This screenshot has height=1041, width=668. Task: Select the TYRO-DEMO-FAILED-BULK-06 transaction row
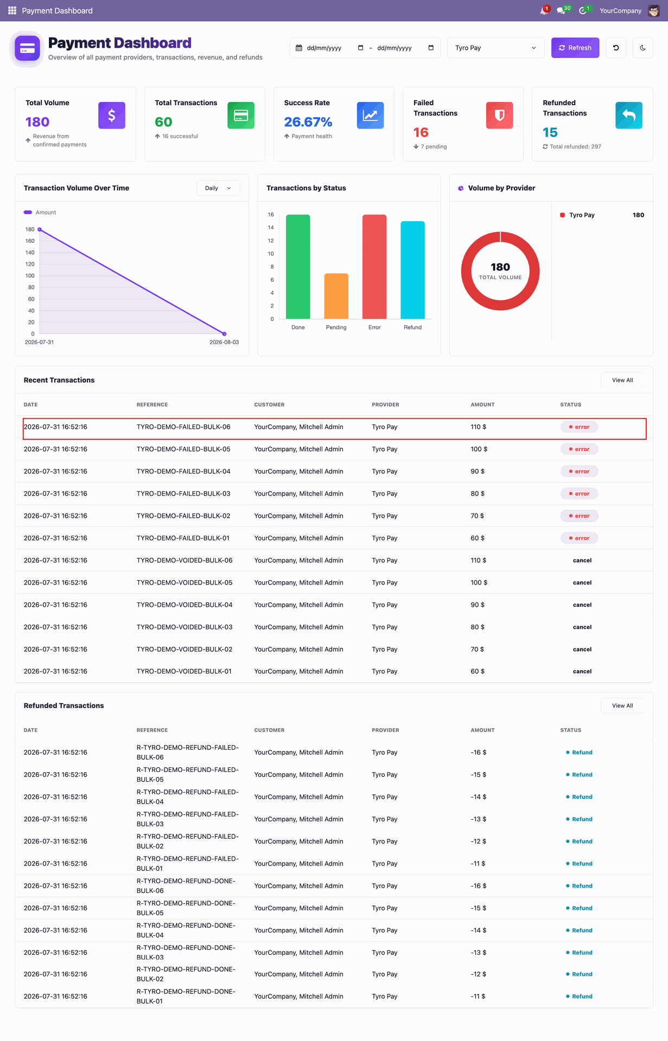334,427
